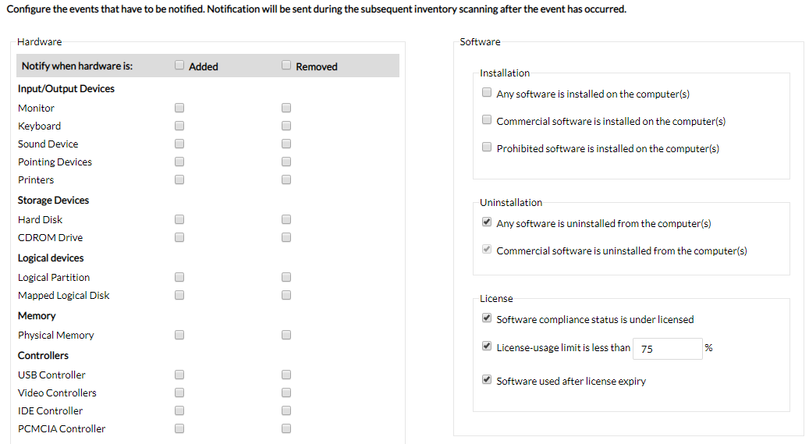Enable Removed alert for USB Controller

tap(286, 375)
